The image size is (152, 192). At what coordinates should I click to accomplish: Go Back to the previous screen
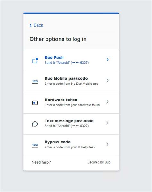point(36,25)
